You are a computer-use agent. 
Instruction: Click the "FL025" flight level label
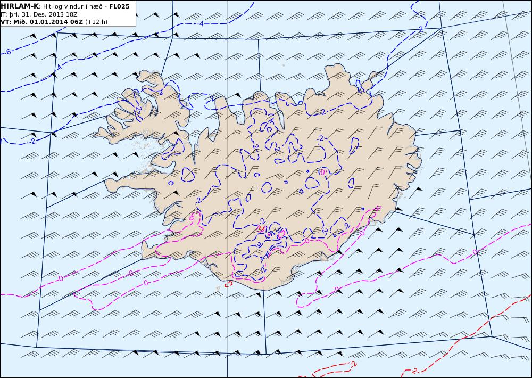[x=119, y=6]
